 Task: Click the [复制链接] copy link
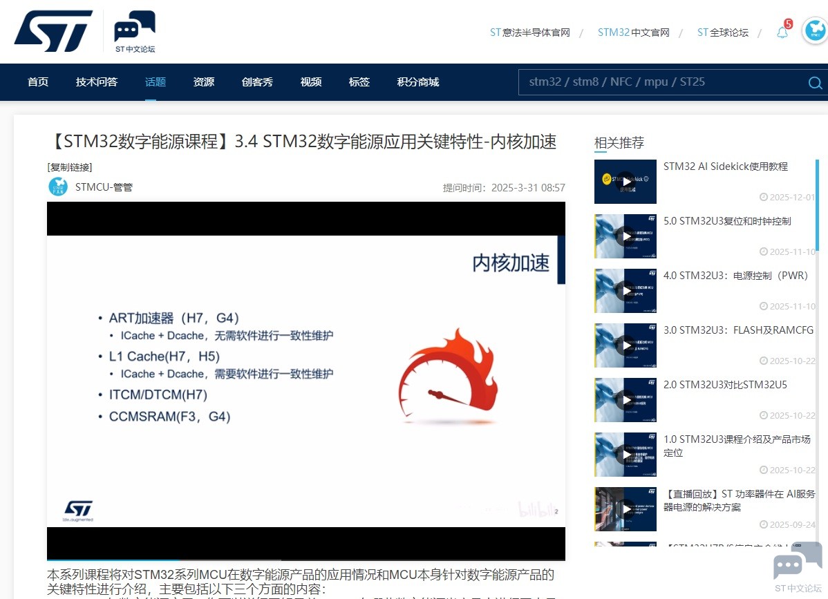pyautogui.click(x=70, y=167)
